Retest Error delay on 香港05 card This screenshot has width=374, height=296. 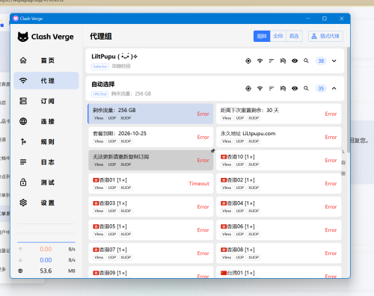coord(203,230)
